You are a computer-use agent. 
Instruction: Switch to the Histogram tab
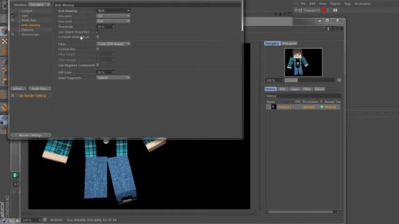coord(289,44)
